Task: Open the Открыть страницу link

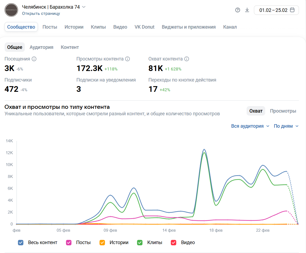Action: pyautogui.click(x=41, y=14)
